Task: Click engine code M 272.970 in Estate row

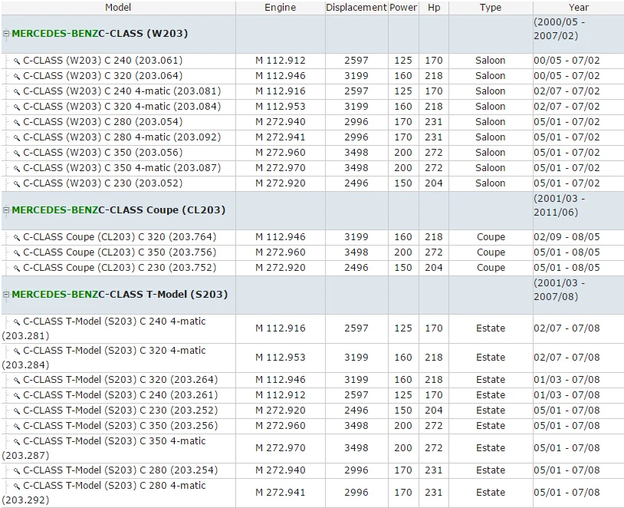Action: pos(280,448)
